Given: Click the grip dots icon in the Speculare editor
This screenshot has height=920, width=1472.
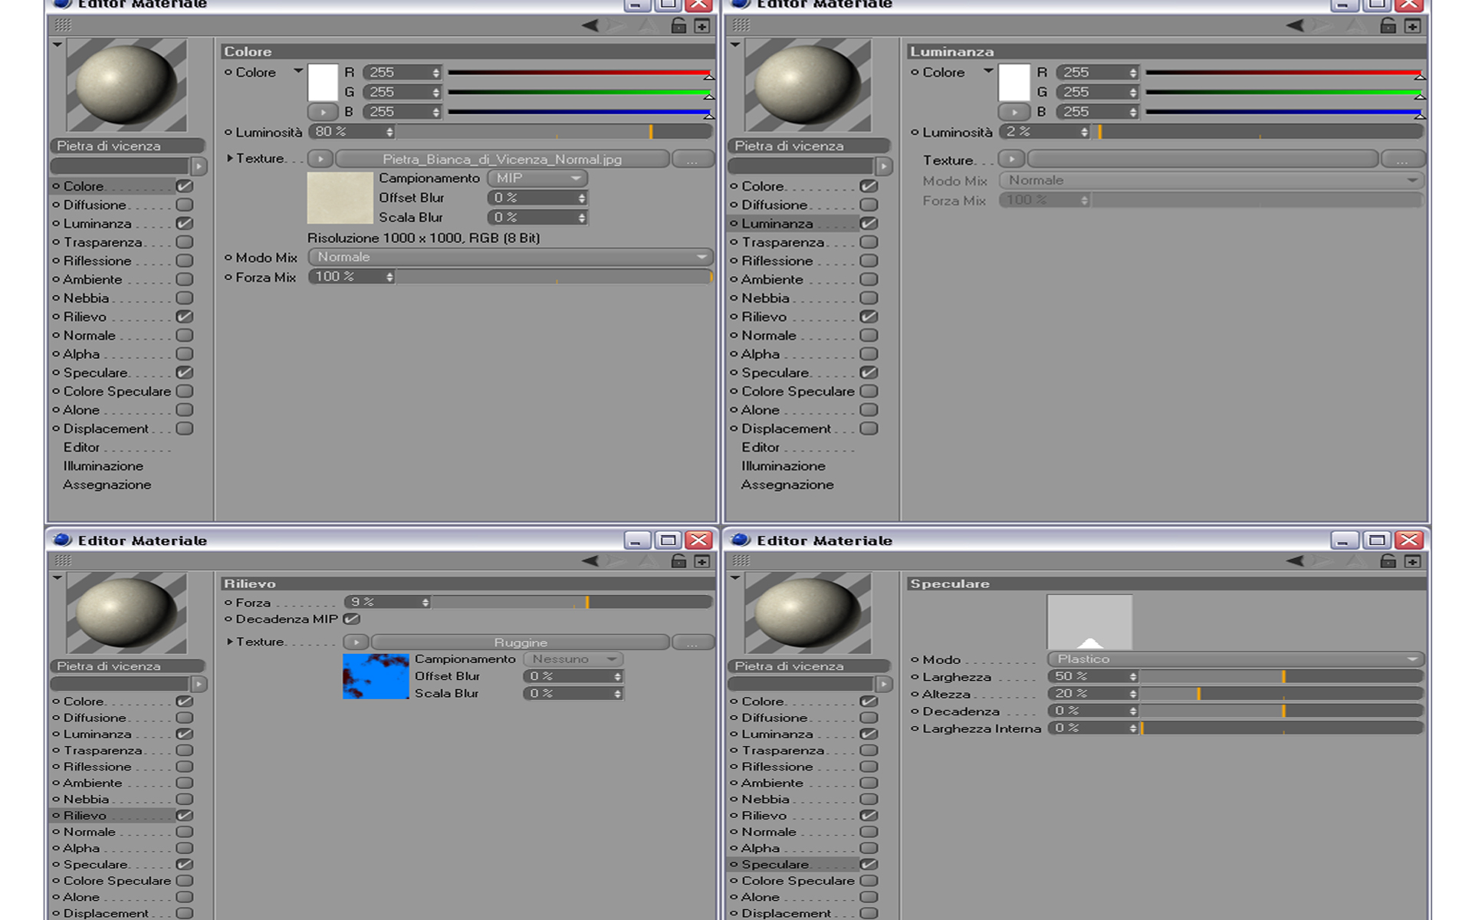Looking at the screenshot, I should 741,561.
